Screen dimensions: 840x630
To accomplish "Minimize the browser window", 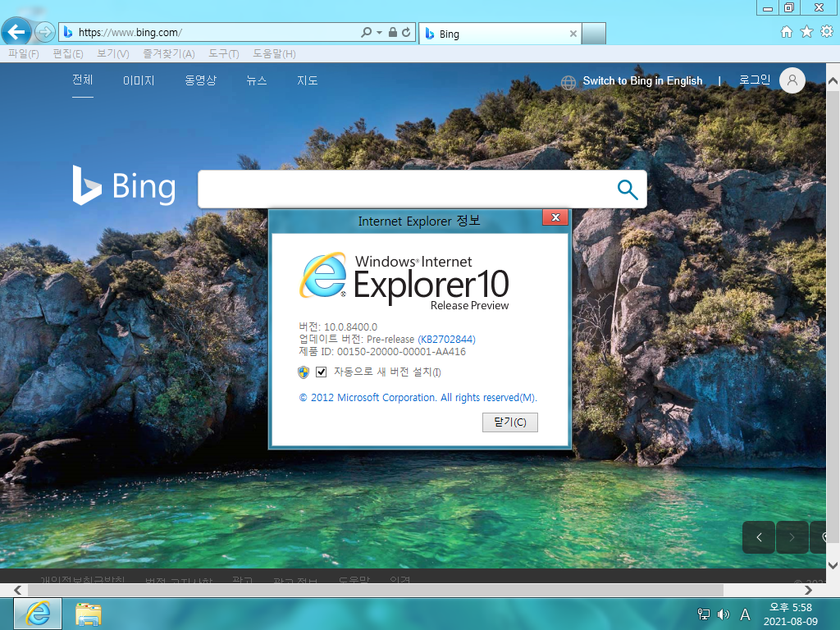I will click(768, 7).
